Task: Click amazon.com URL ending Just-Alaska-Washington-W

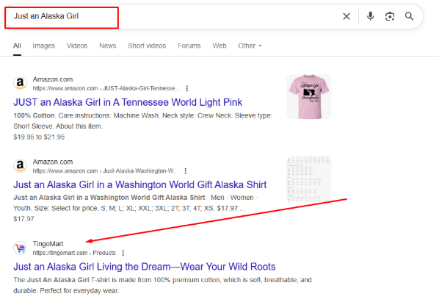Action: coord(105,171)
